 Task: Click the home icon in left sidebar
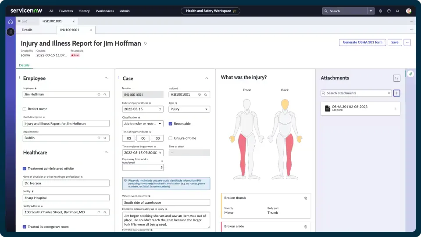point(11,21)
